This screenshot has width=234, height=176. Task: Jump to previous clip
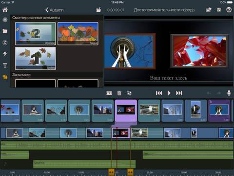159,93
